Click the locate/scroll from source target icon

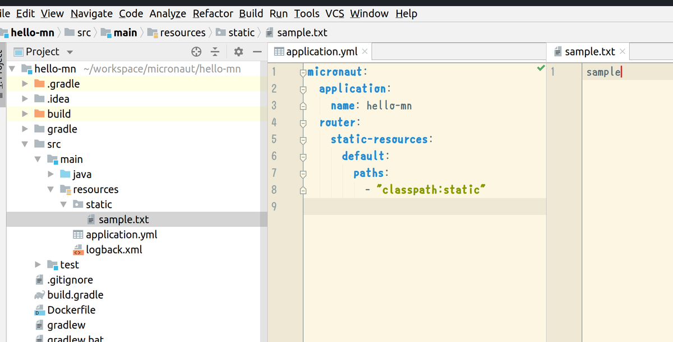click(196, 52)
